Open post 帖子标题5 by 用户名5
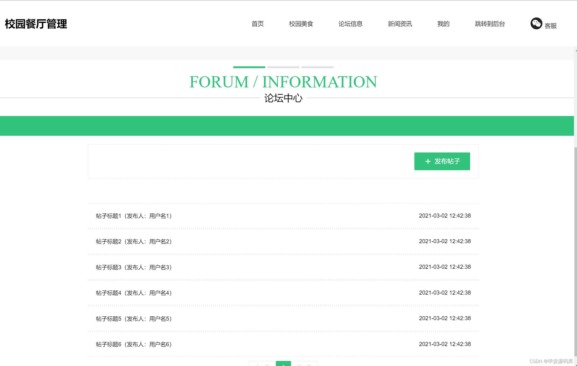 pyautogui.click(x=134, y=319)
